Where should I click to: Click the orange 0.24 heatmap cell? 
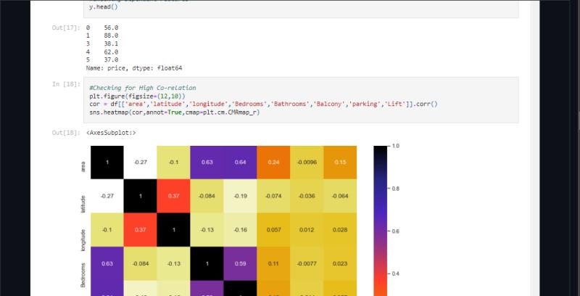[273, 163]
